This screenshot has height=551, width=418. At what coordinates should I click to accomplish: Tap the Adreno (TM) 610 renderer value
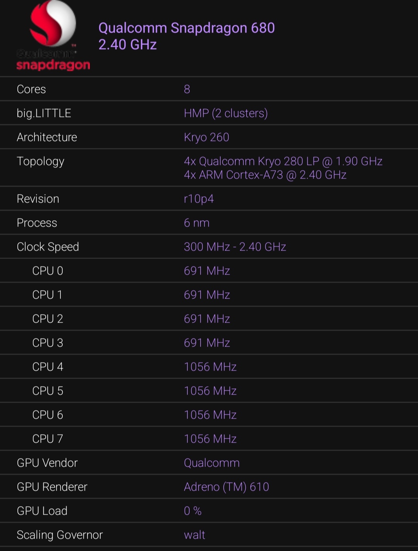click(x=226, y=487)
